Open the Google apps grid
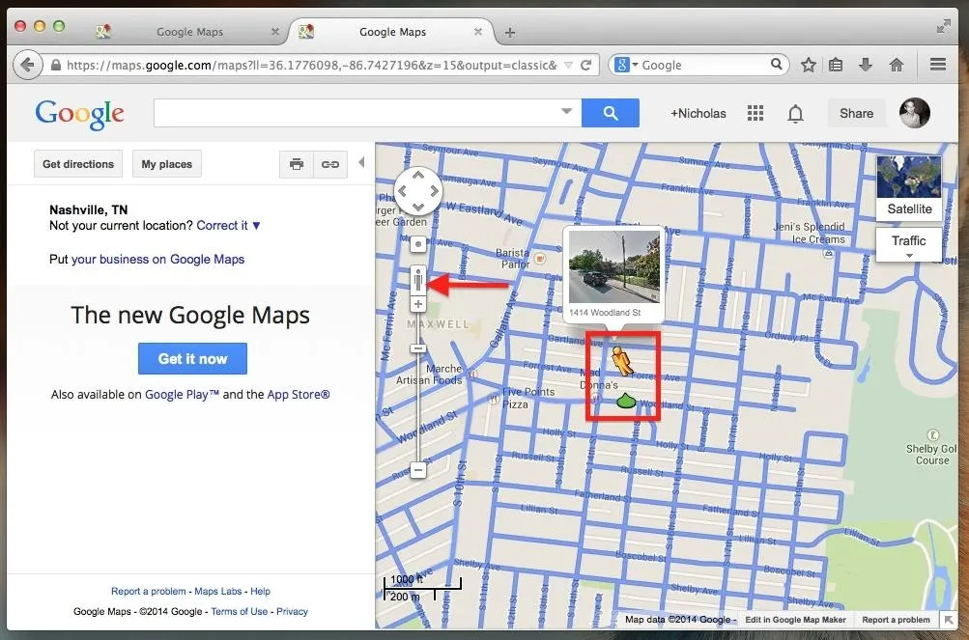Screen dimensions: 969x640 [x=755, y=113]
